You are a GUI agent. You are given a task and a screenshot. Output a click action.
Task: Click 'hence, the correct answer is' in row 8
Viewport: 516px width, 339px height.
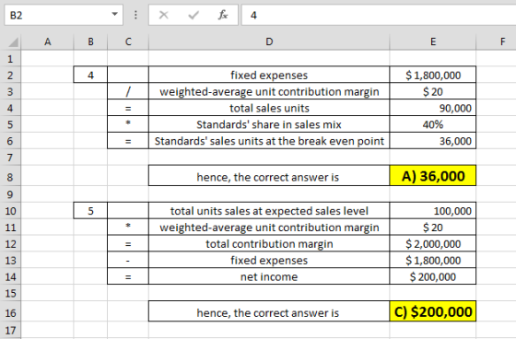[x=269, y=176]
